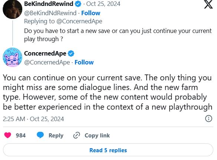Expand thread with Read 5 replies
This screenshot has width=217, height=160.
coord(108,150)
